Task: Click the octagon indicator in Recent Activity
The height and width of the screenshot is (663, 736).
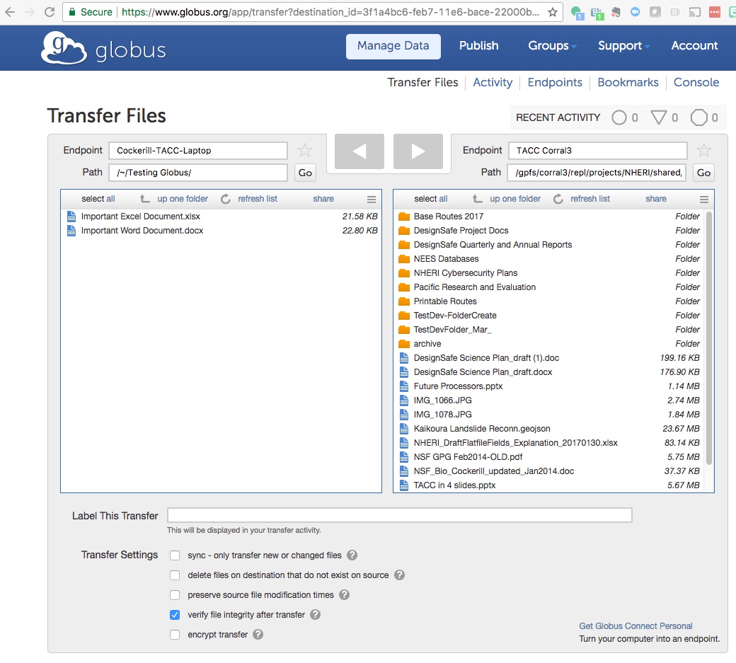Action: point(698,117)
